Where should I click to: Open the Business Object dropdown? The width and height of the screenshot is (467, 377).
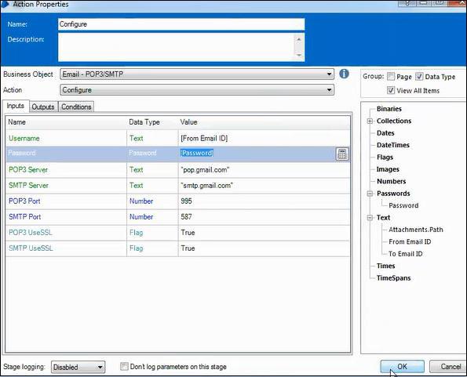click(x=197, y=74)
